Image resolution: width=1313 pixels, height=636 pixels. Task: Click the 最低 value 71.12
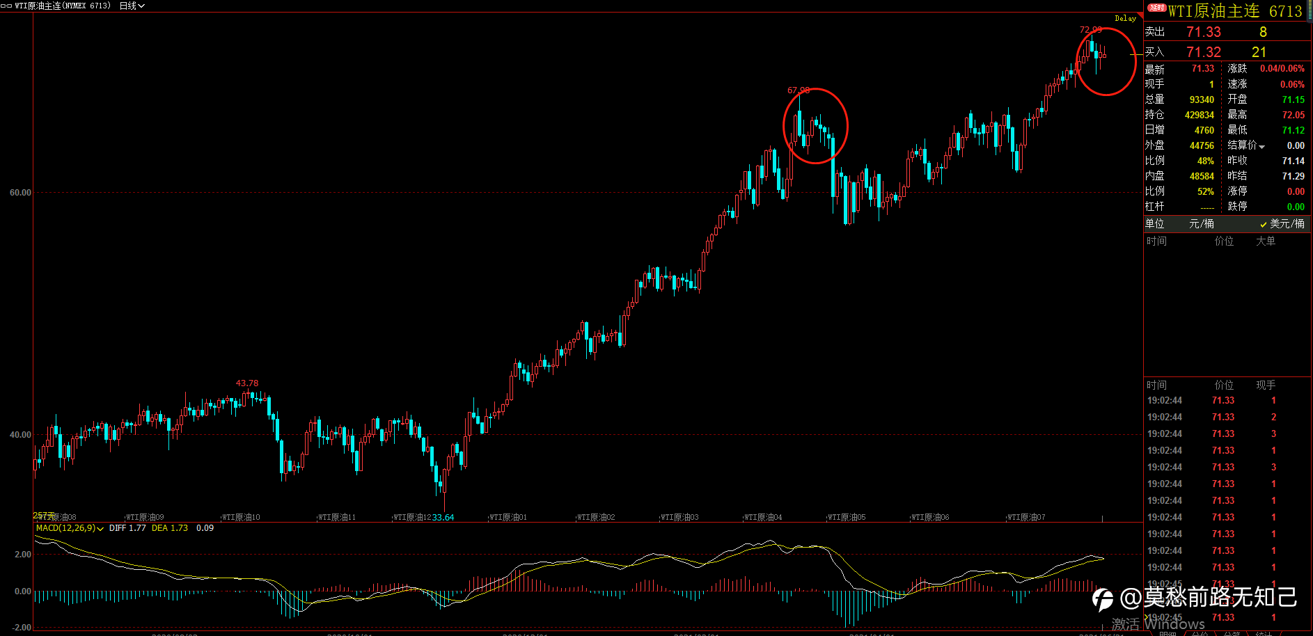tap(1294, 130)
